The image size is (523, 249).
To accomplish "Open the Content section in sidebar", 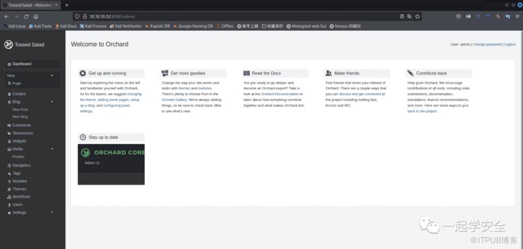I will [x=19, y=94].
